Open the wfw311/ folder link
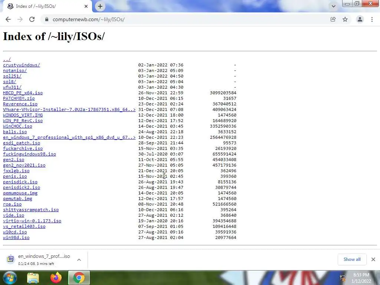This screenshot has height=285, width=380. pos(12,87)
